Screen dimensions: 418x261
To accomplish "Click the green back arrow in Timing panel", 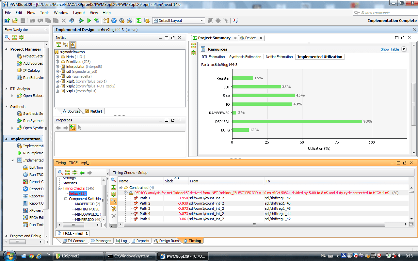I will click(x=82, y=173).
